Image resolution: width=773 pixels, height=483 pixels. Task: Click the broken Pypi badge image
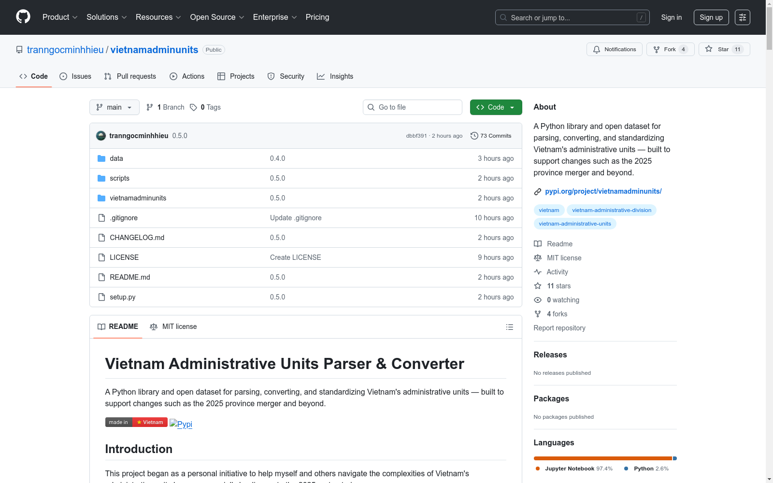point(181,424)
